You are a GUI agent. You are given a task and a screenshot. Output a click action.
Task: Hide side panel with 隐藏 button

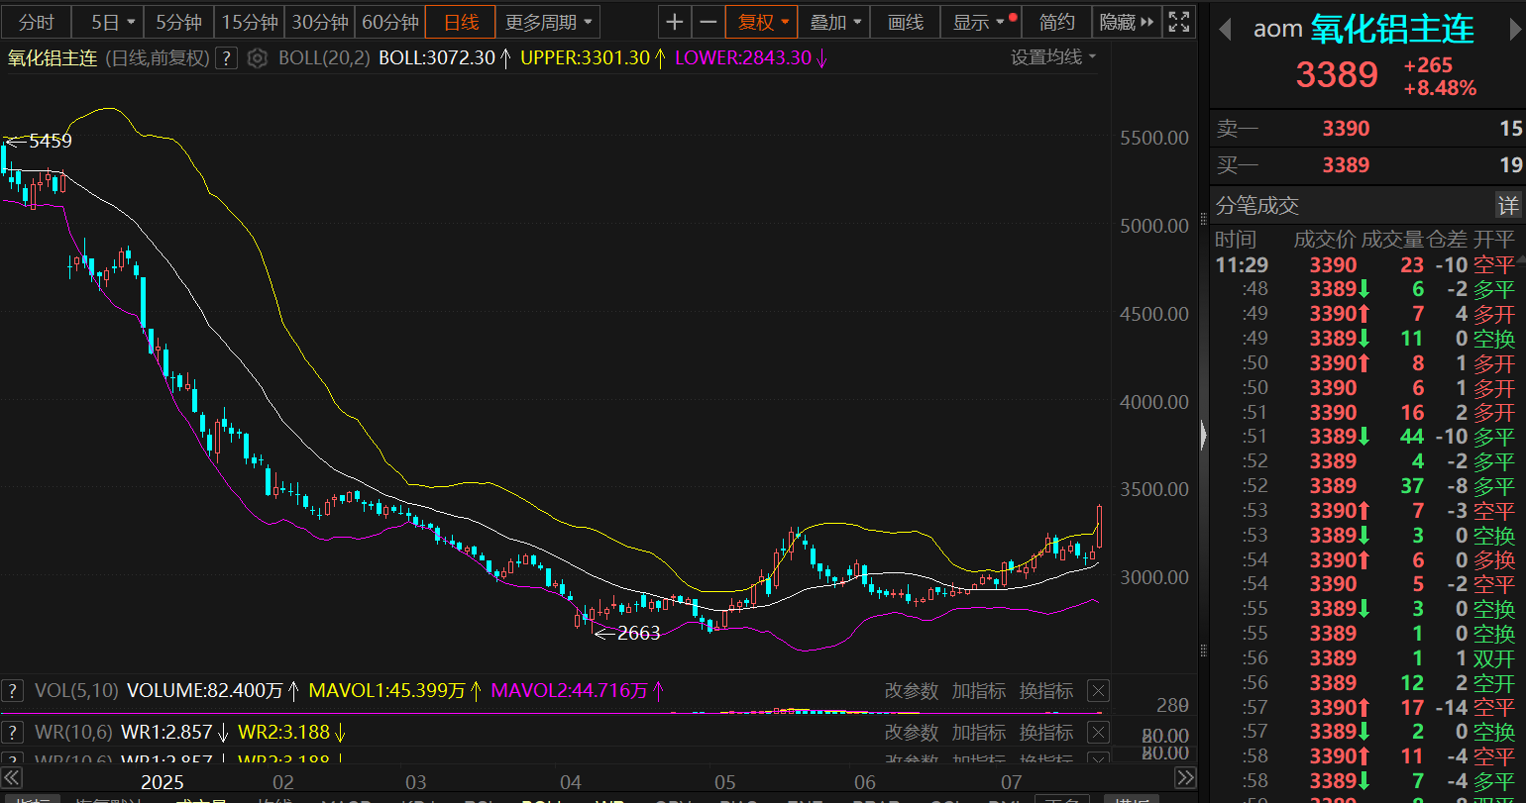click(1127, 22)
